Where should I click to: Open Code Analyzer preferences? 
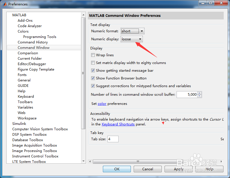click(x=30, y=26)
